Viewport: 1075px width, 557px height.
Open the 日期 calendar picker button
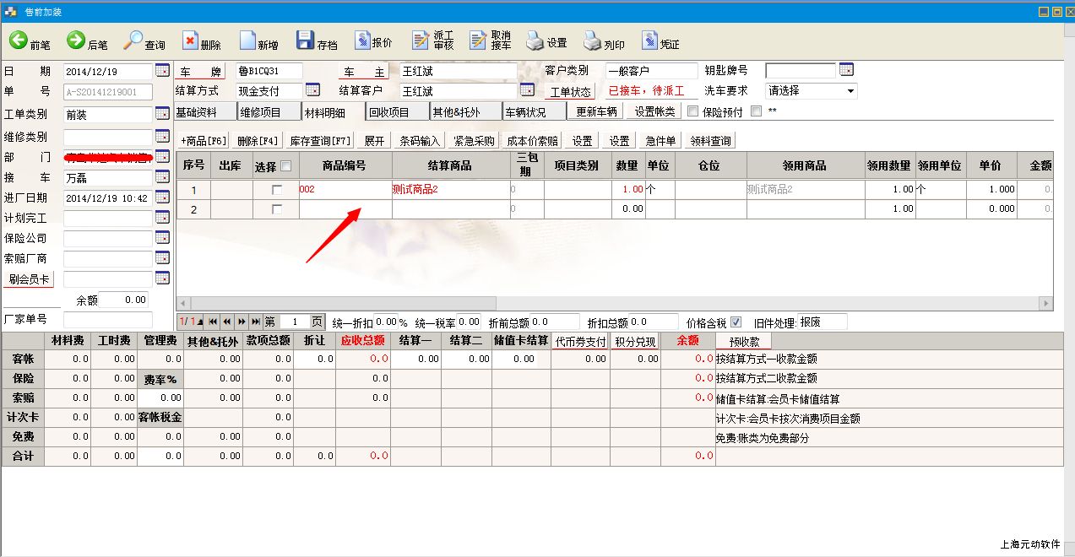coord(162,71)
